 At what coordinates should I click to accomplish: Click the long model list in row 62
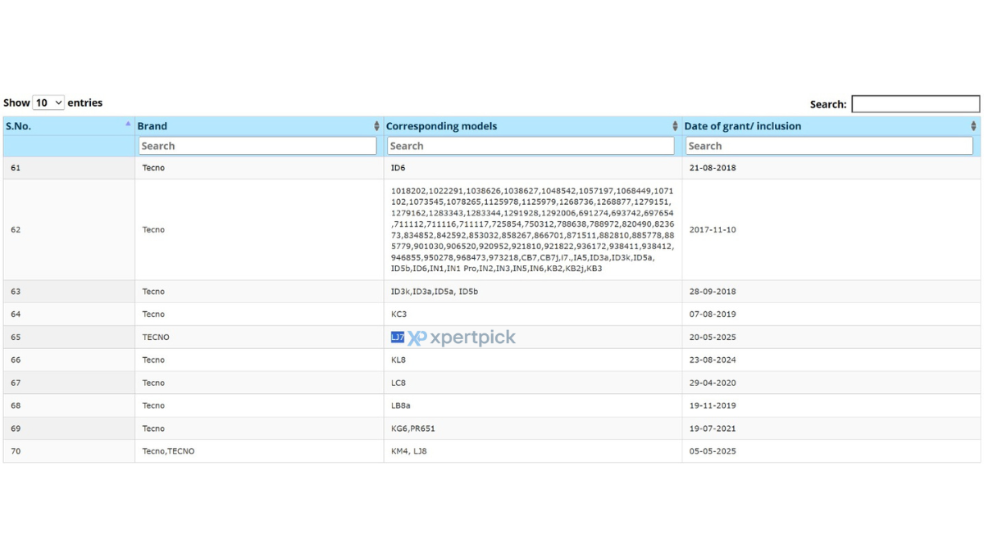(x=532, y=229)
